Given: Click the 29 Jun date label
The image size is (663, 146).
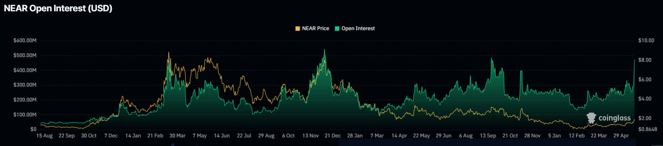Looking at the screenshot, I should (x=443, y=136).
